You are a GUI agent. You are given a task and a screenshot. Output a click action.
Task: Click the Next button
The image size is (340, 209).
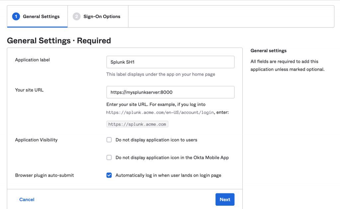[225, 199]
